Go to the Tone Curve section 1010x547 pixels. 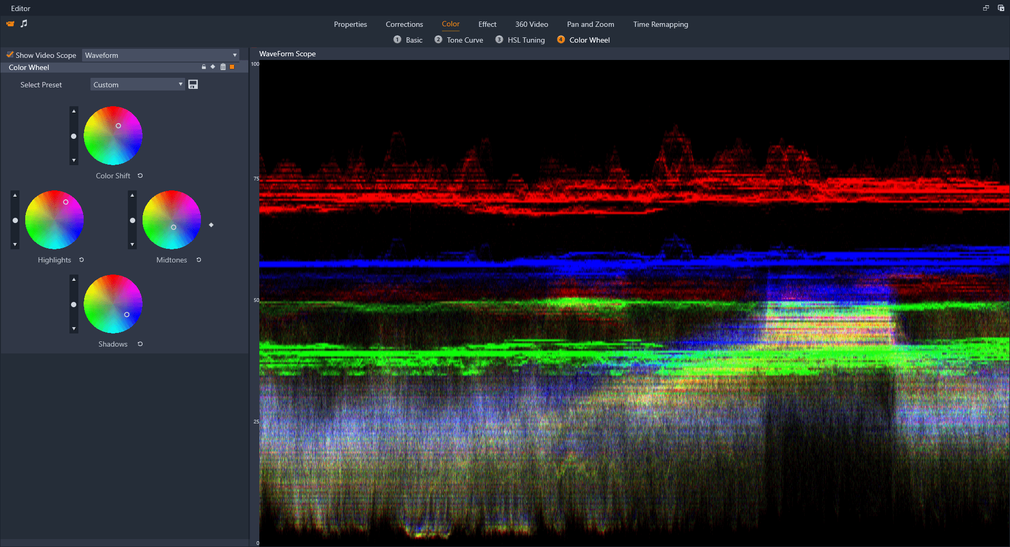(x=464, y=40)
